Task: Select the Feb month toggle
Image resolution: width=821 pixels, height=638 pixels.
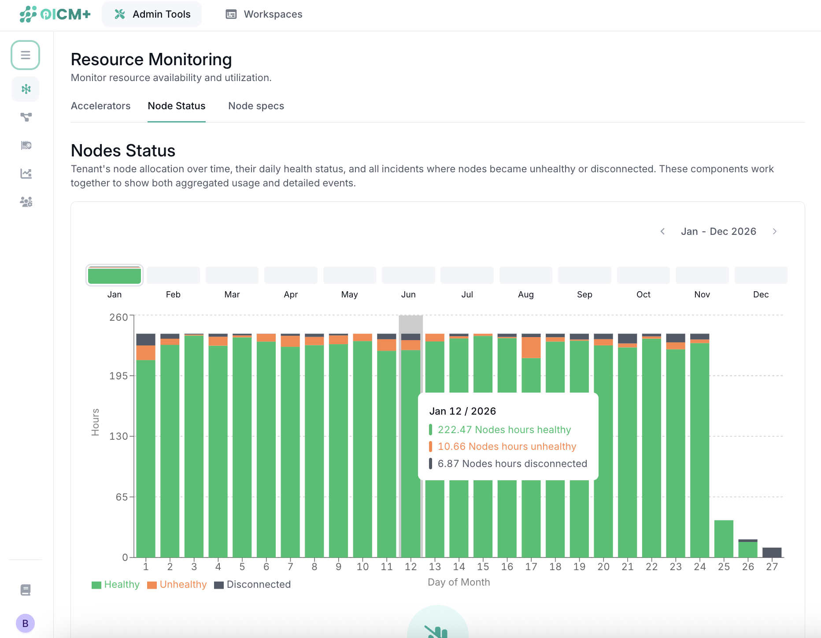Action: tap(173, 274)
